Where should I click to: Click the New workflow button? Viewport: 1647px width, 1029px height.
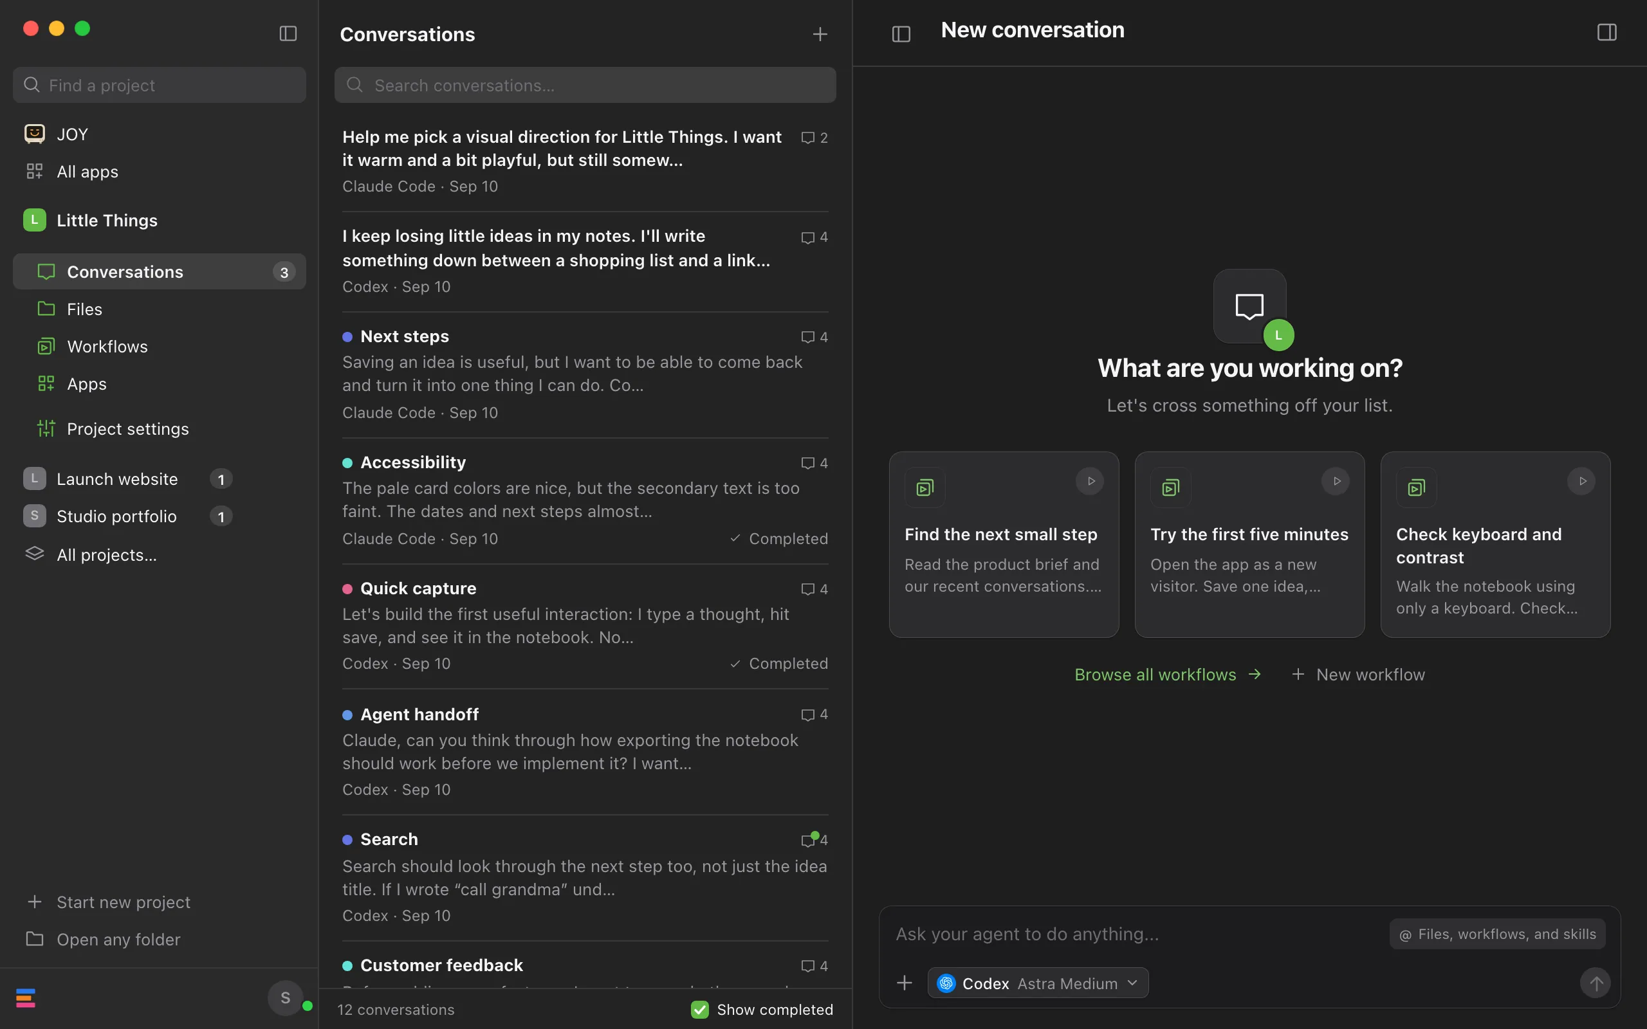pos(1358,675)
